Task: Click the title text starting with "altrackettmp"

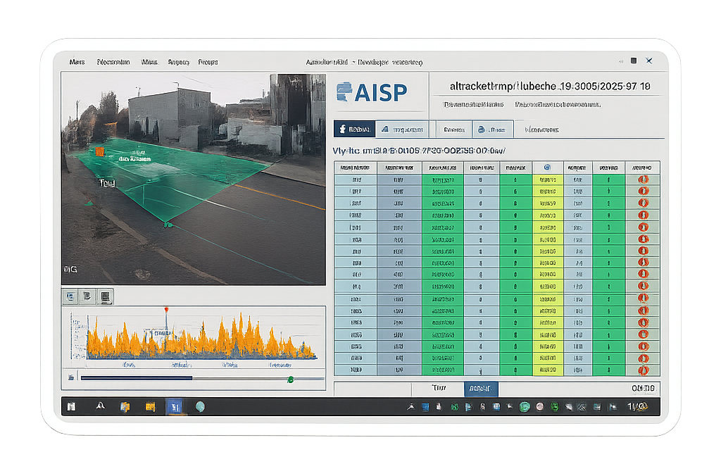Action: pyautogui.click(x=550, y=86)
